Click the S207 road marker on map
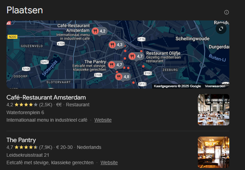The width and height of the screenshot is (245, 170). tap(44, 62)
